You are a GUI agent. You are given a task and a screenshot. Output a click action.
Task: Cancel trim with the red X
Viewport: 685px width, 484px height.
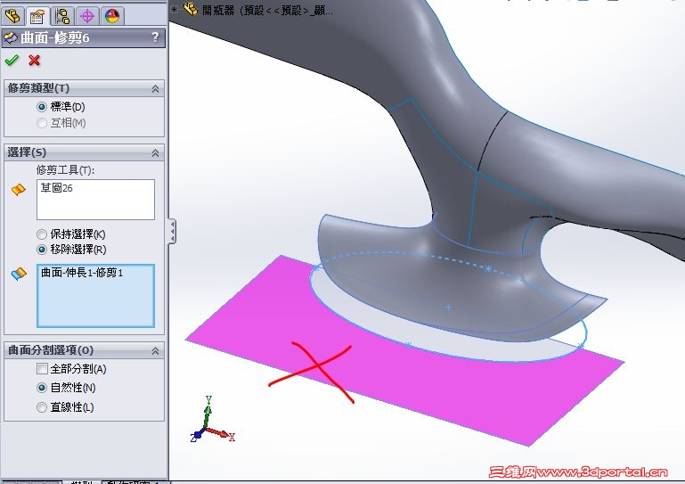pos(34,60)
